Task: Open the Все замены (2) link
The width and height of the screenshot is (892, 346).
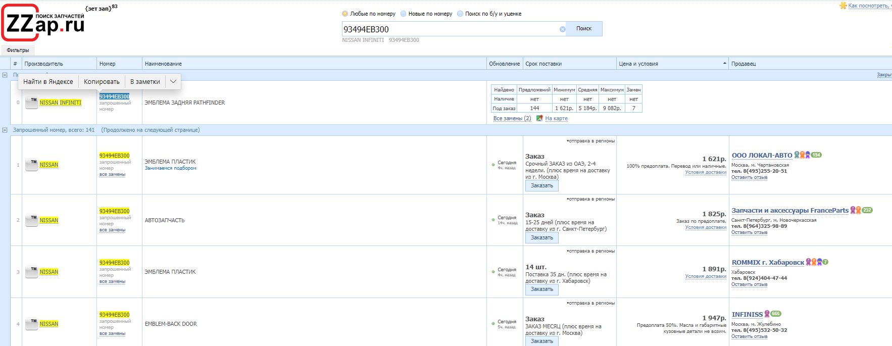Action: click(512, 118)
